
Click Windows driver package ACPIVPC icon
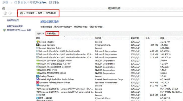pos(38,89)
